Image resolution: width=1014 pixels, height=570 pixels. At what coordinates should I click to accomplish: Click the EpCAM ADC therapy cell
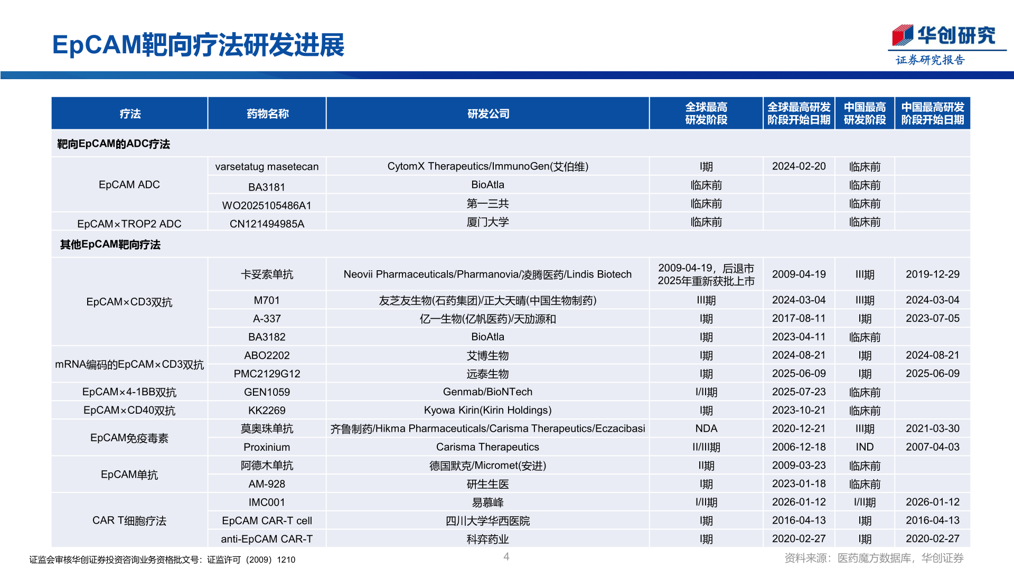(129, 185)
